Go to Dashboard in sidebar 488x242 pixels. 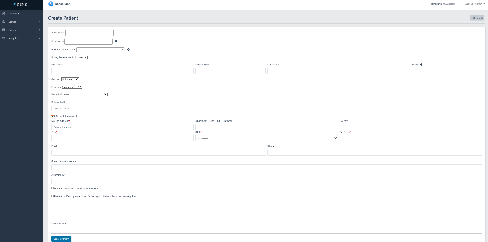14,14
